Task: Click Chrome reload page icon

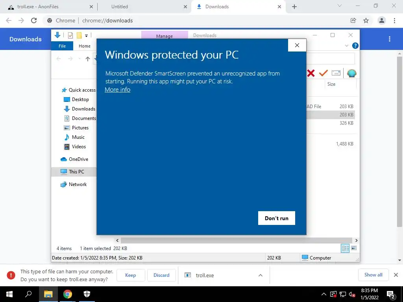Action: (34, 20)
